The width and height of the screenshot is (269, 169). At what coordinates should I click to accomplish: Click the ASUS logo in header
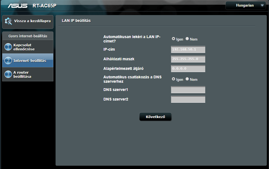(x=18, y=6)
